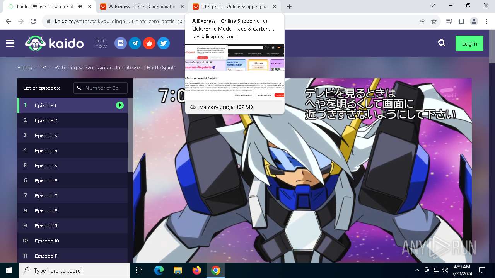Viewport: 495px width, 278px height.
Task: Open the Kaido hamburger menu
Action: tap(10, 44)
